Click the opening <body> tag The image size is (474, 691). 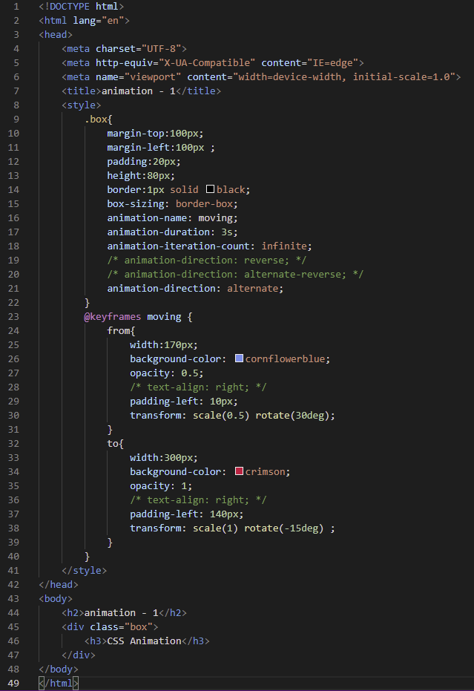pyautogui.click(x=56, y=598)
